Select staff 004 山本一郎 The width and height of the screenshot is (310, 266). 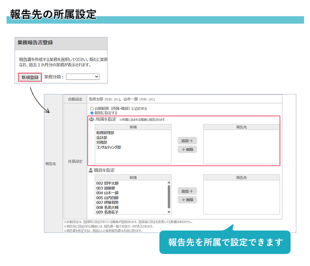(x=107, y=193)
